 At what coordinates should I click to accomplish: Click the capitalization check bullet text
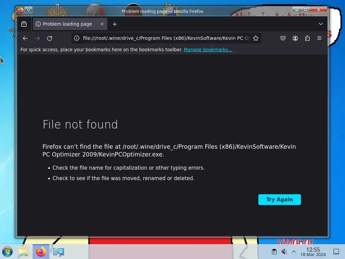[128, 168]
